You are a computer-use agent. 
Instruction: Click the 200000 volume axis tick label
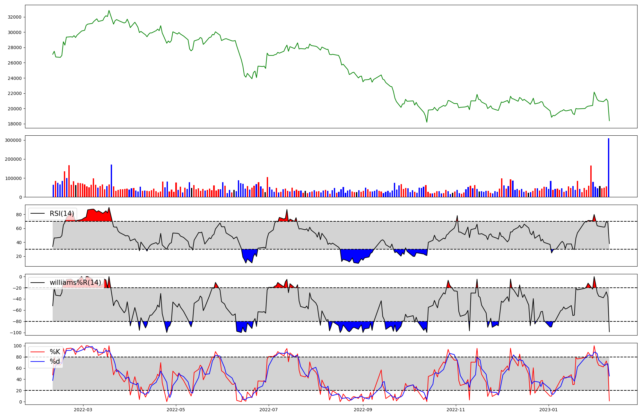pyautogui.click(x=13, y=159)
